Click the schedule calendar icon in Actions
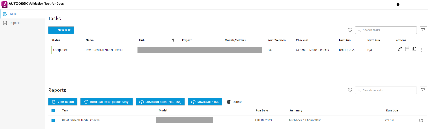The image size is (428, 129). pyautogui.click(x=407, y=49)
